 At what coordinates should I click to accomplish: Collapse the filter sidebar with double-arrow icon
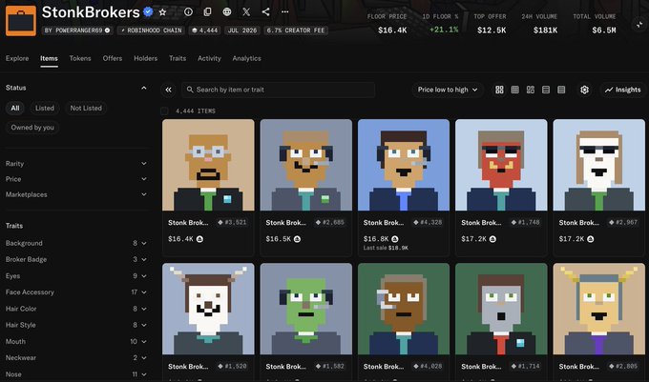pyautogui.click(x=169, y=90)
